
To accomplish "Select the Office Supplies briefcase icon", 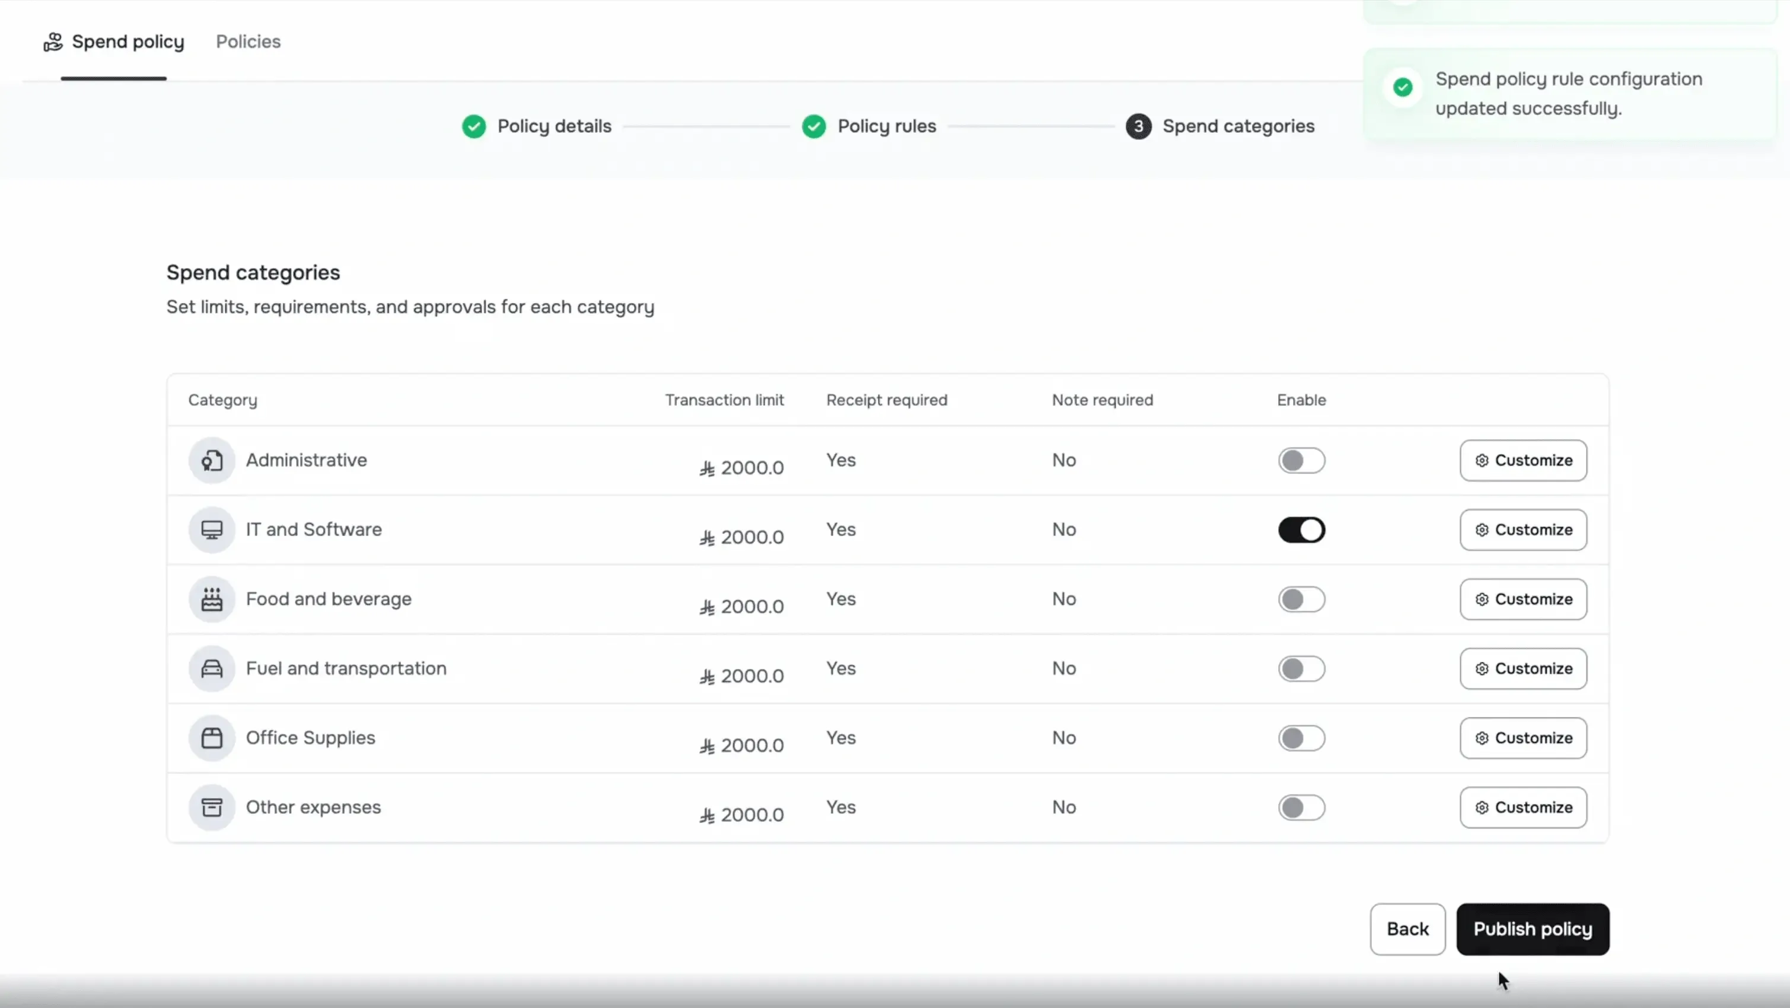I will coord(212,738).
